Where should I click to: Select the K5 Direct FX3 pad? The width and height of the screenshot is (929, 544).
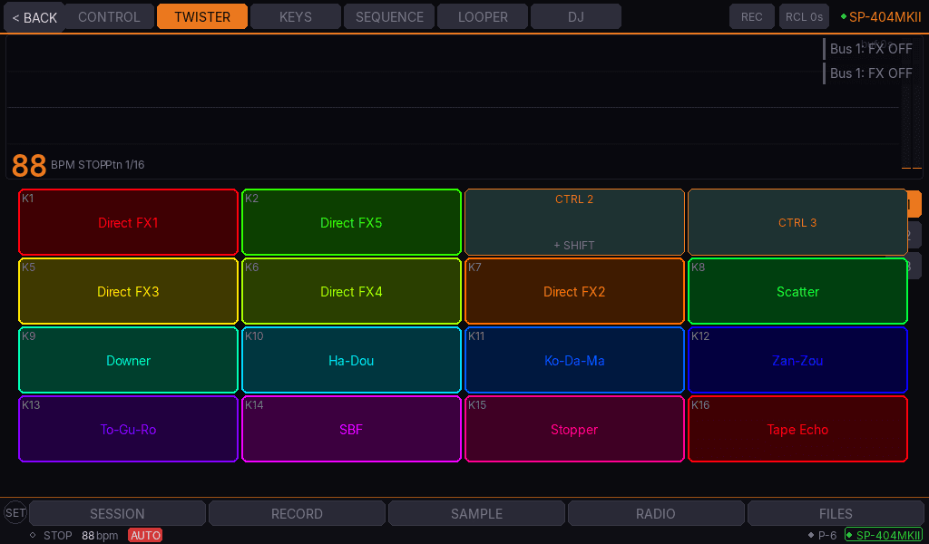coord(128,291)
